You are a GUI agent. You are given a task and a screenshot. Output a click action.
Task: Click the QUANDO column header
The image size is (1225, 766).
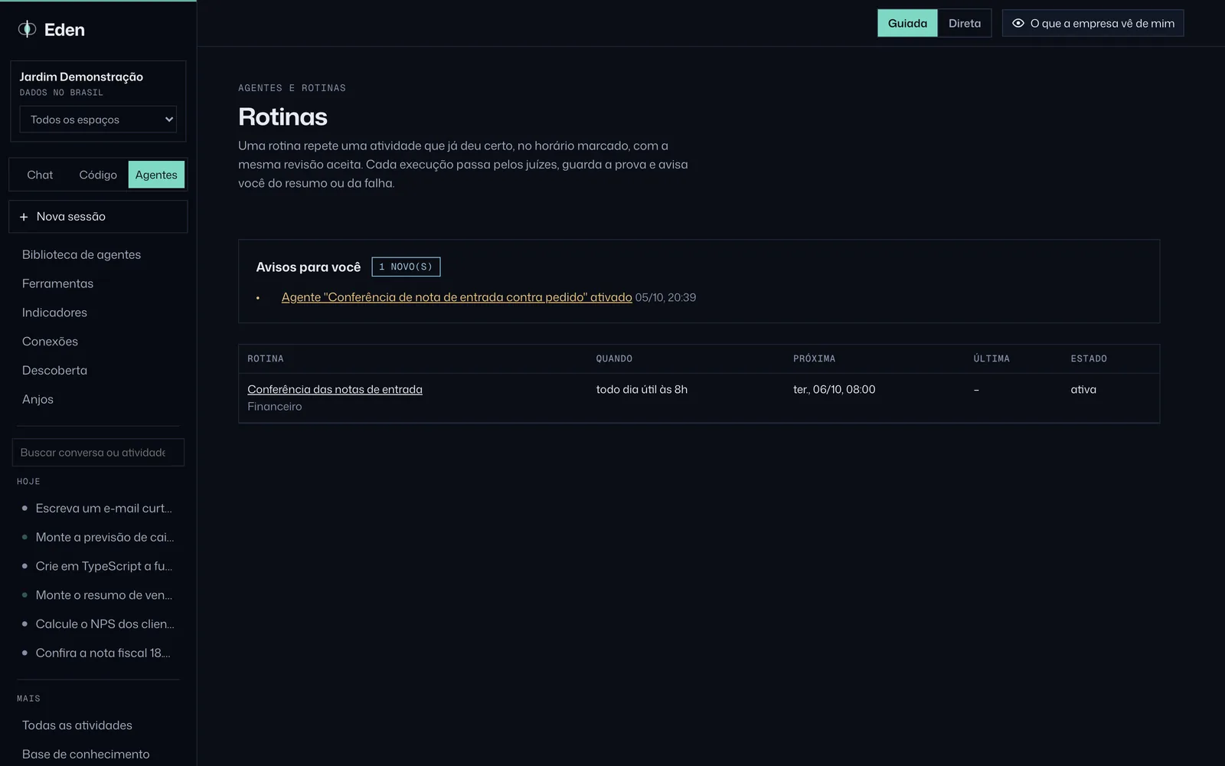tap(614, 358)
